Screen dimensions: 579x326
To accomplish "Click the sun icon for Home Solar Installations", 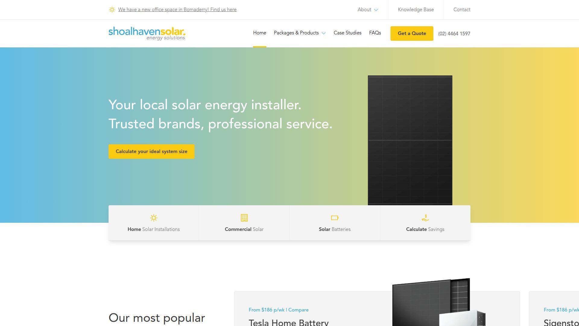I will point(154,218).
